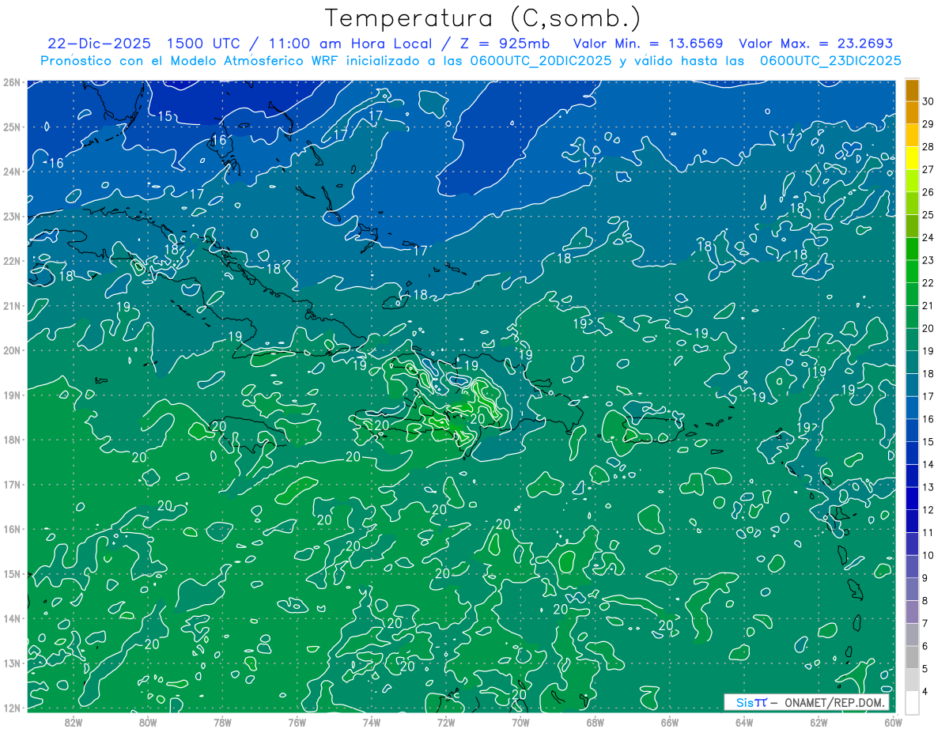Image resolution: width=949 pixels, height=733 pixels.
Task: Click the '21N' latitude label
Action: (x=11, y=305)
